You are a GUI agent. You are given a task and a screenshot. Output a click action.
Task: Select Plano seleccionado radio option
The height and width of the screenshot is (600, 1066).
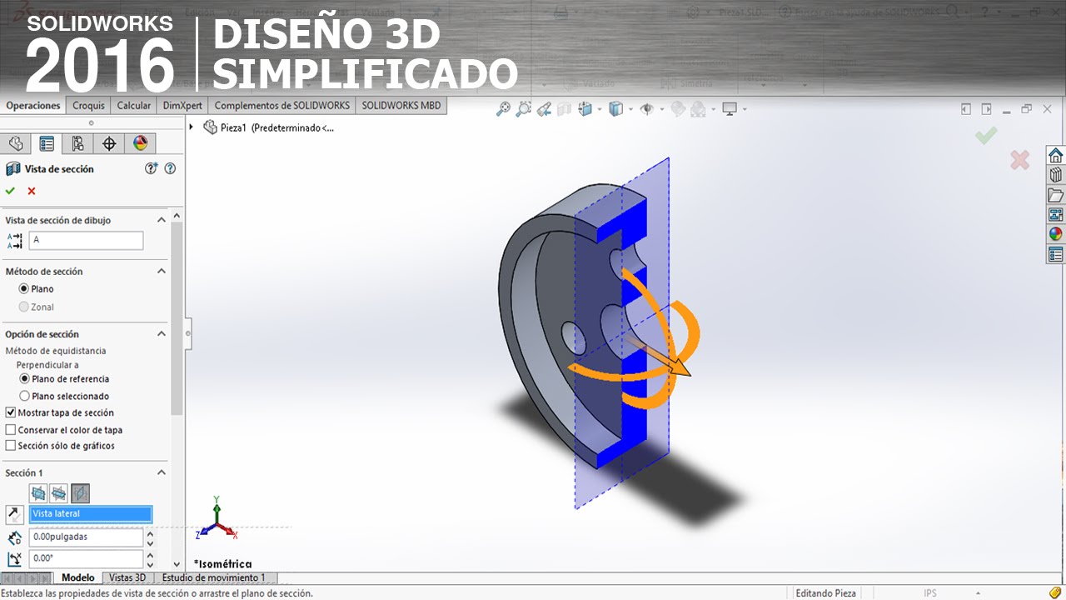[x=24, y=396]
